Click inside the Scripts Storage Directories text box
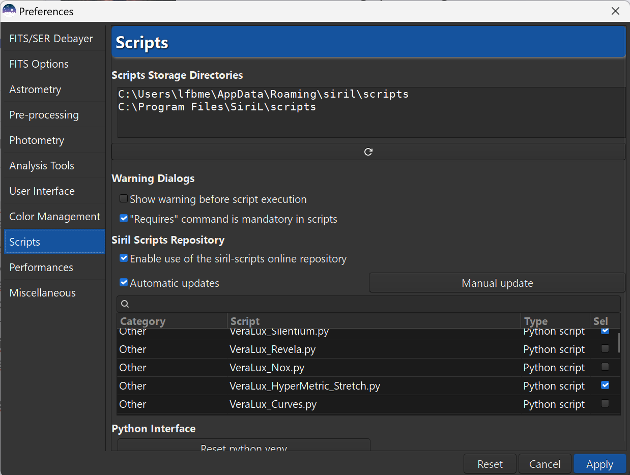This screenshot has width=630, height=475. 371,112
